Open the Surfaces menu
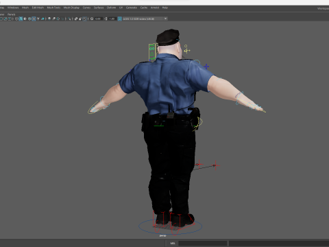This screenshot has width=329, height=247. click(99, 8)
